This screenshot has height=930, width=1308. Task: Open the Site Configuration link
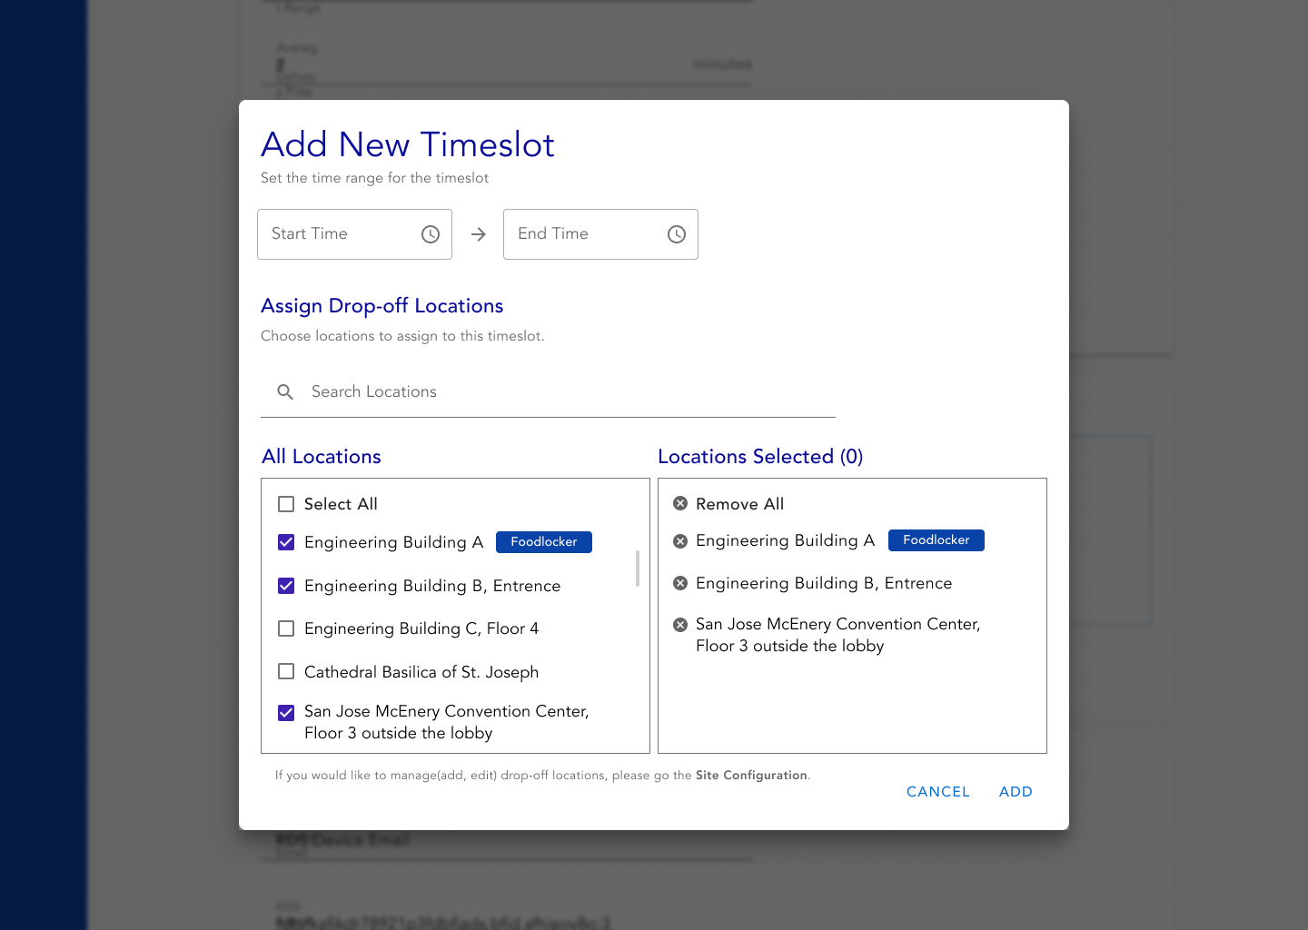(x=751, y=776)
